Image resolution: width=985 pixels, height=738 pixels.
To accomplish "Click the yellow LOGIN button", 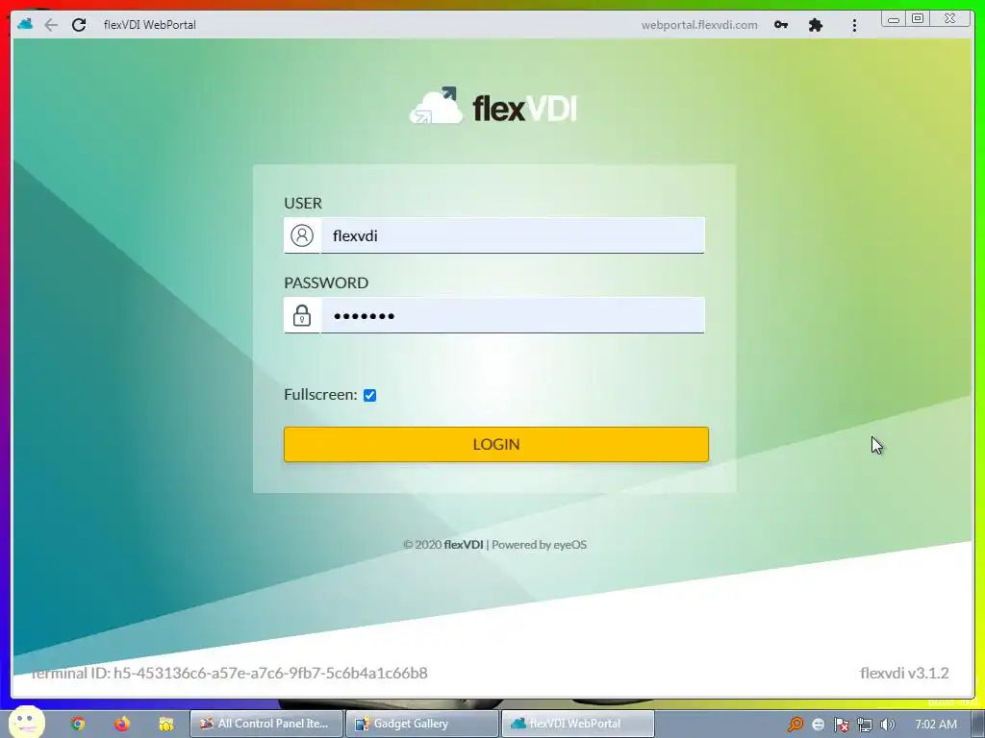I will coord(496,444).
